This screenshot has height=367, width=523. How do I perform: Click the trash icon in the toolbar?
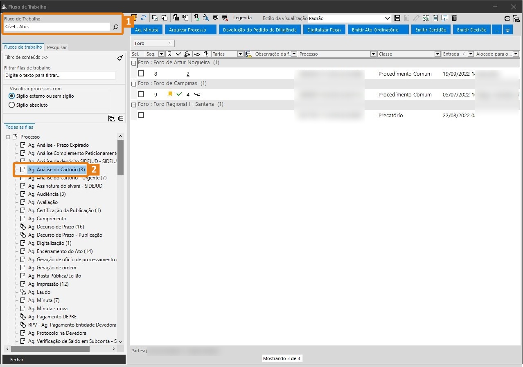click(x=454, y=18)
